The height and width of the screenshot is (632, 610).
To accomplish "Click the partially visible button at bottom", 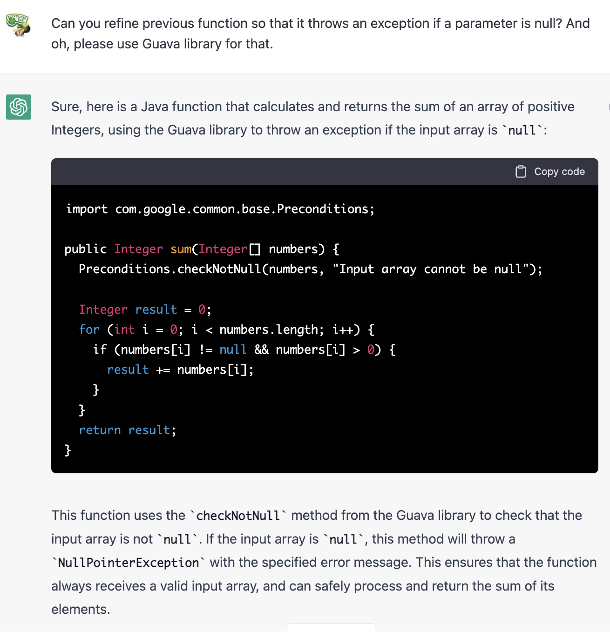I will pyautogui.click(x=331, y=628).
